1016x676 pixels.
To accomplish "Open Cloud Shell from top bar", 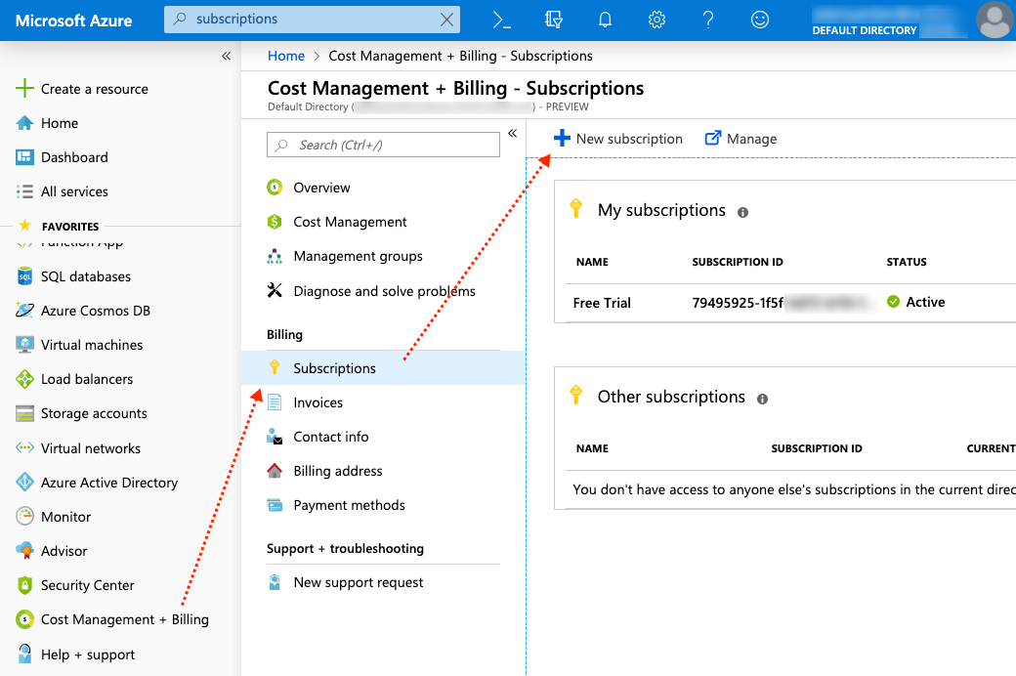I will pyautogui.click(x=501, y=21).
